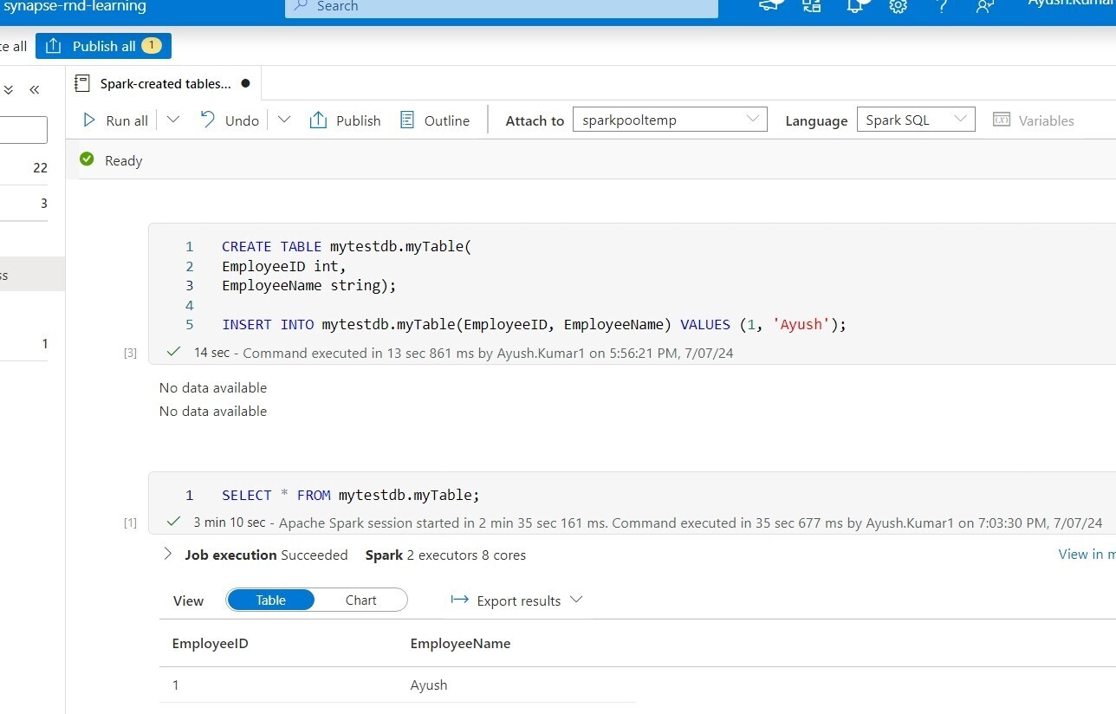Open the Help question mark icon
The height and width of the screenshot is (714, 1116).
[x=942, y=6]
